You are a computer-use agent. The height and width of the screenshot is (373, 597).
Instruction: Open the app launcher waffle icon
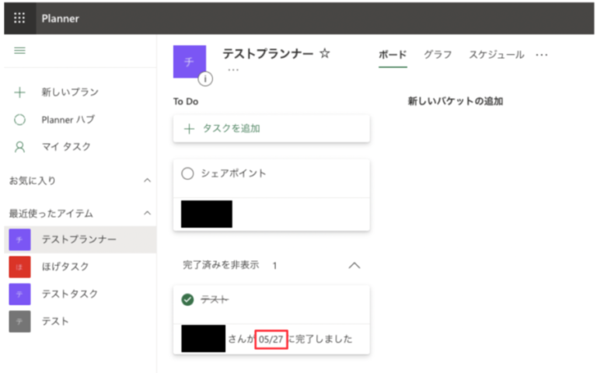click(x=19, y=18)
